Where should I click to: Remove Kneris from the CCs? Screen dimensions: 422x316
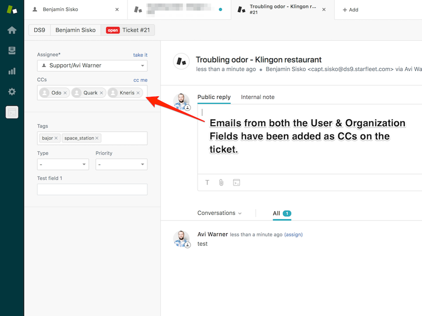point(138,93)
